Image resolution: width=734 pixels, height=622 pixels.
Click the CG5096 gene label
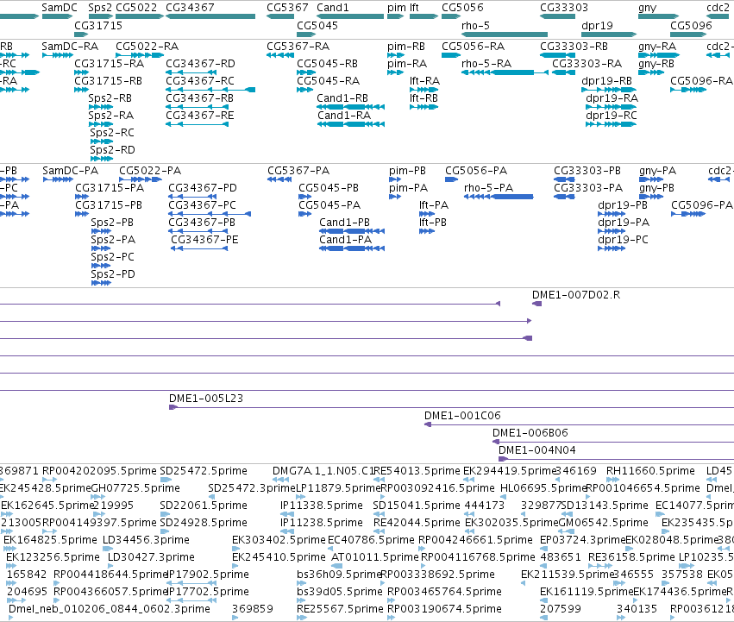pyautogui.click(x=691, y=25)
